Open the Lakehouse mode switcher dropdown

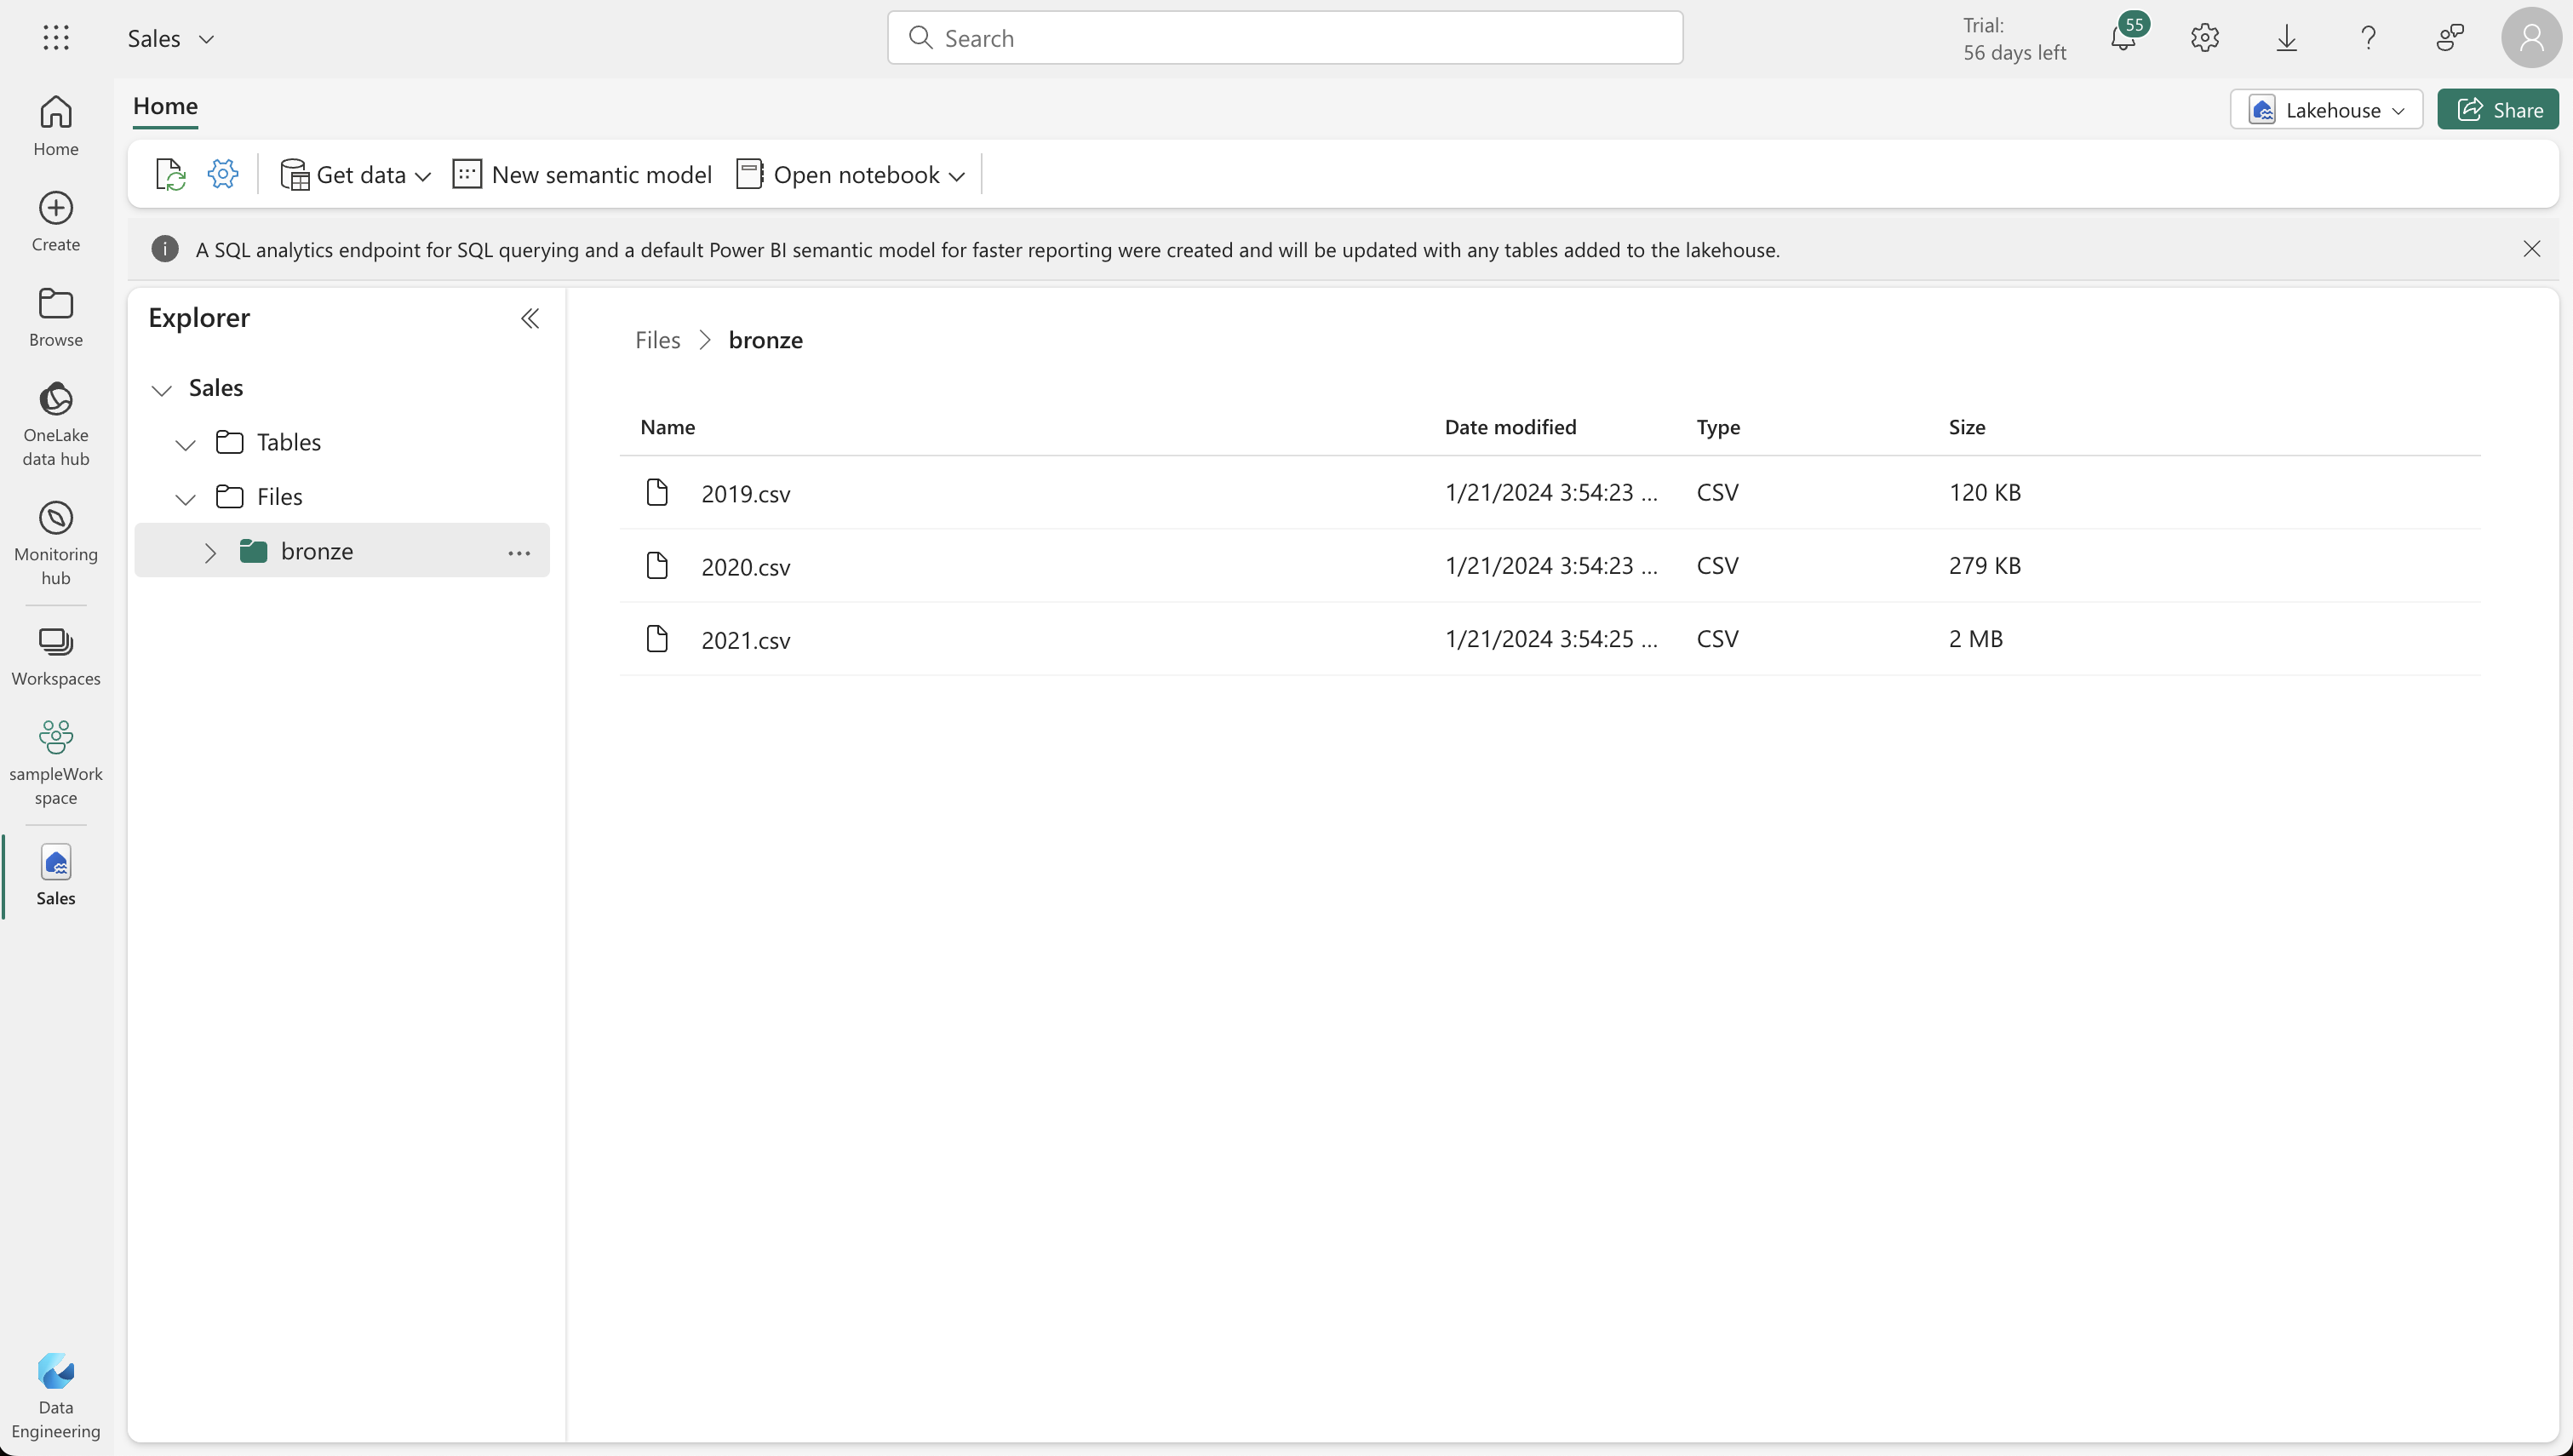click(2326, 109)
